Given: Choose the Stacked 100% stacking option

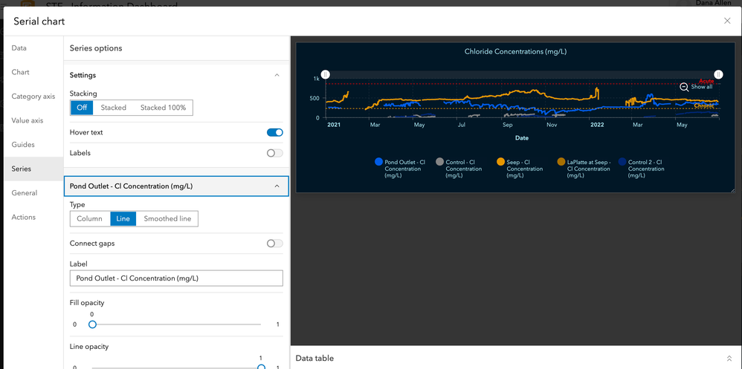Looking at the screenshot, I should point(163,108).
